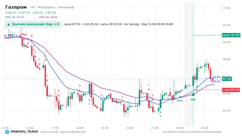Image resolution: width=242 pixels, height=136 pixels.
Task: Click the 23,6% Fibonacci level label
Action: (217, 77)
